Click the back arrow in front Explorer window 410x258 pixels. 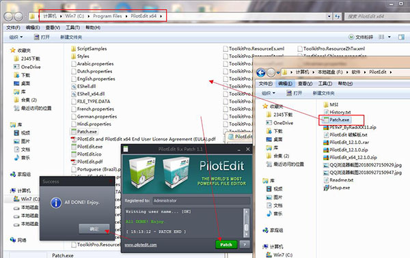click(x=261, y=72)
